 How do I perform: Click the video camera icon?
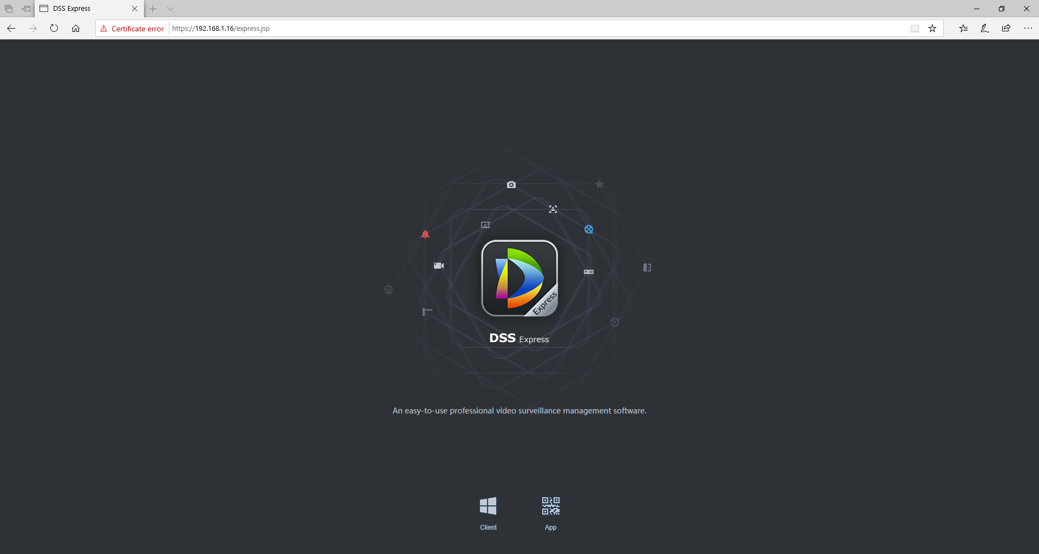tap(439, 266)
